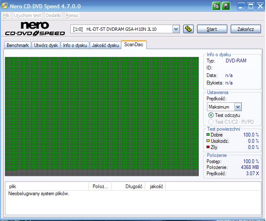Viewport: 266px width, 221px height.
Task: Click the Położ... column header
Action: pyautogui.click(x=100, y=186)
